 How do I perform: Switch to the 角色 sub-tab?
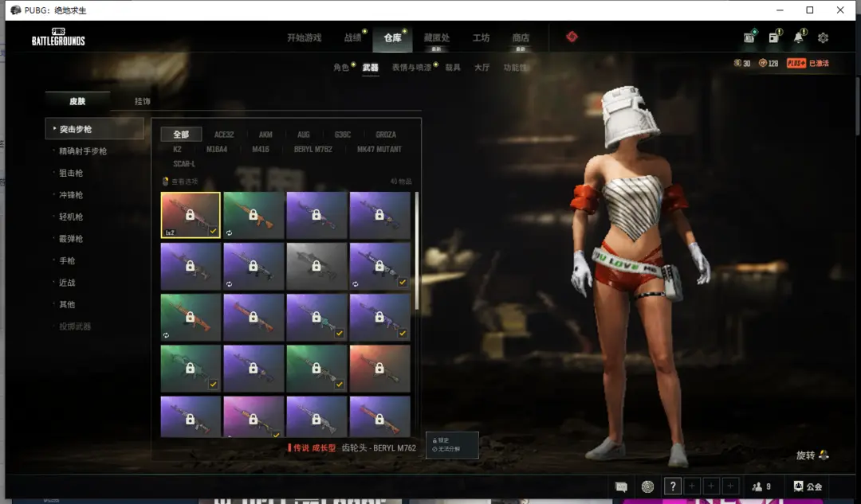(341, 67)
